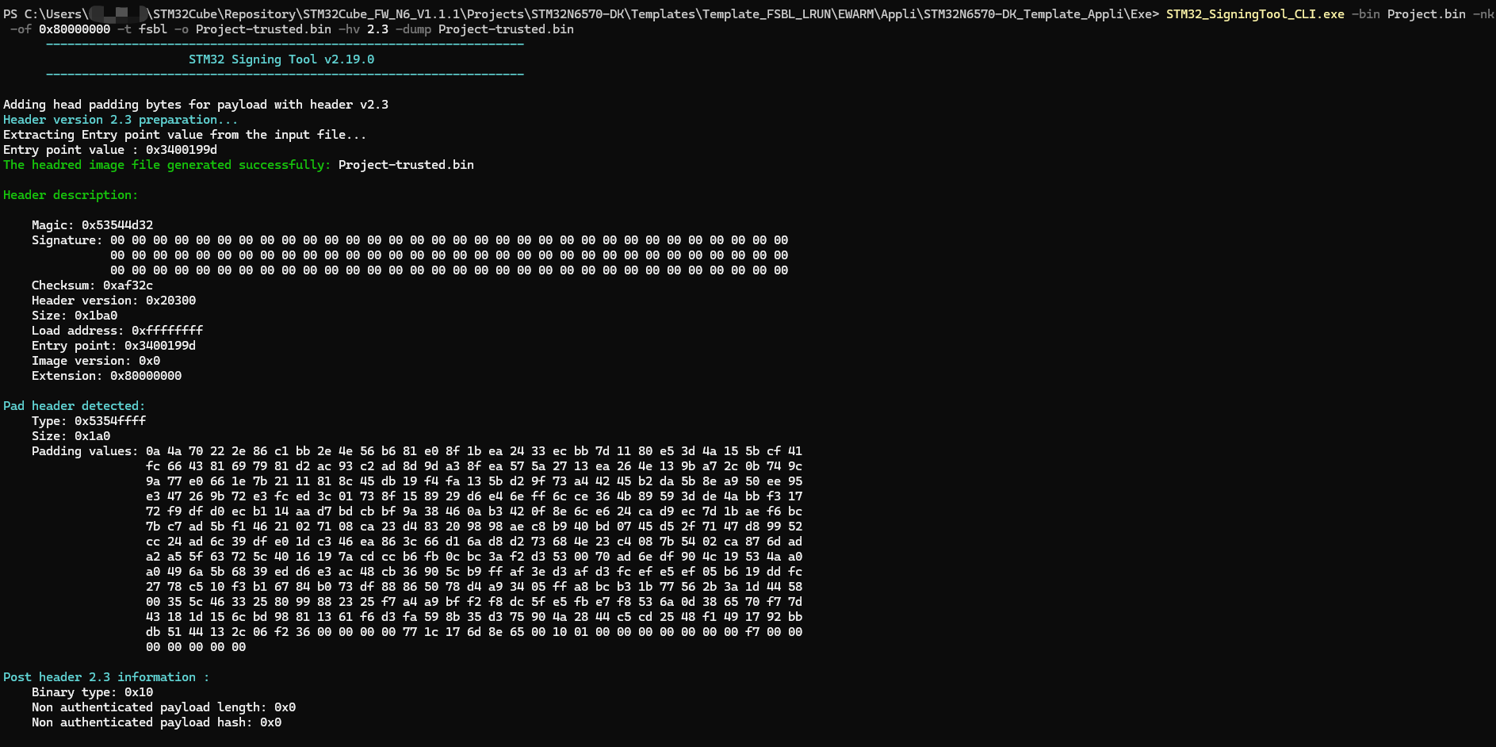
Task: Click the 'Signature:' label
Action: pyautogui.click(x=67, y=240)
